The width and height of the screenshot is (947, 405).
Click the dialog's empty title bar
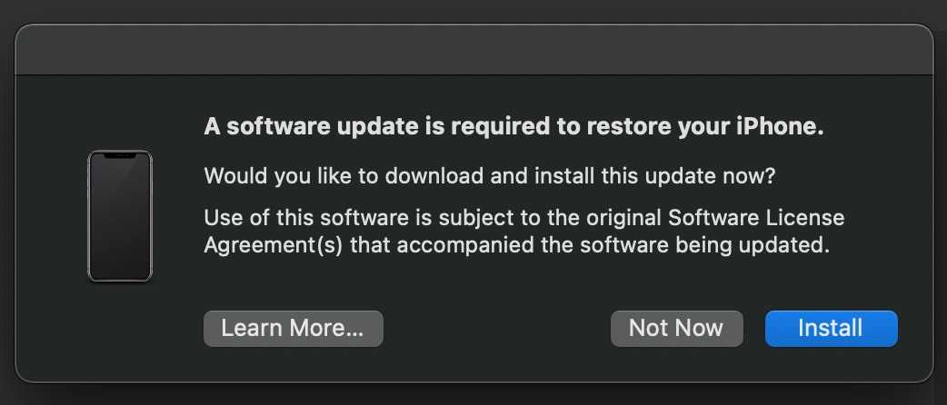point(473,50)
